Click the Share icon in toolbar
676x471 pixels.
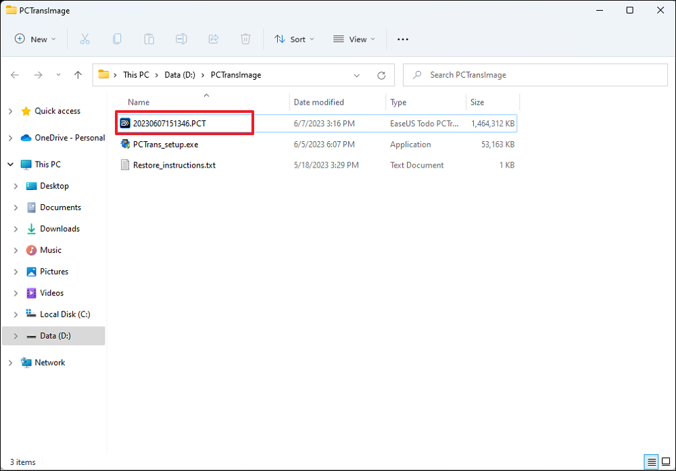(x=214, y=39)
